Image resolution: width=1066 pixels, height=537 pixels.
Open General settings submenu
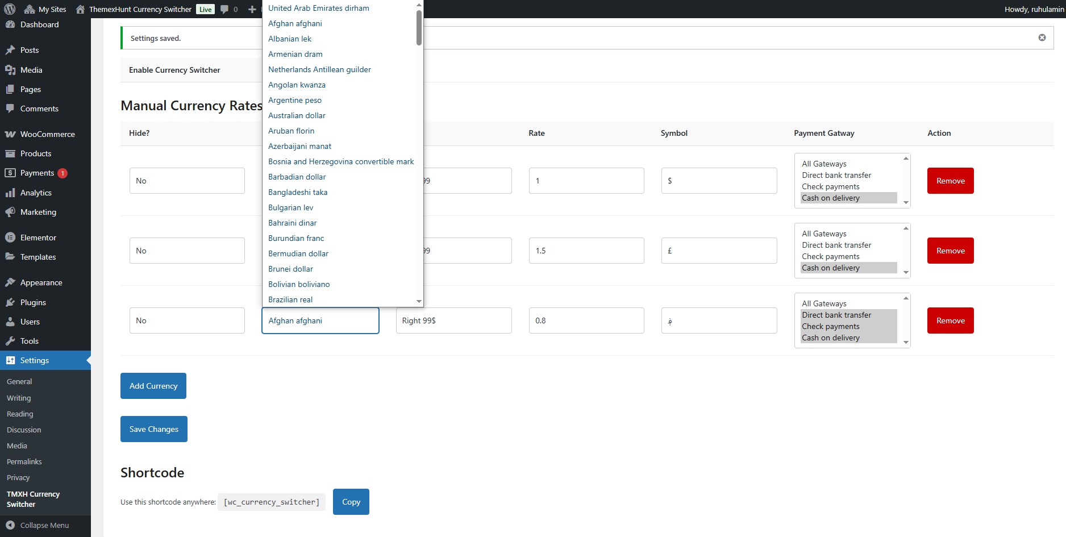pos(19,382)
